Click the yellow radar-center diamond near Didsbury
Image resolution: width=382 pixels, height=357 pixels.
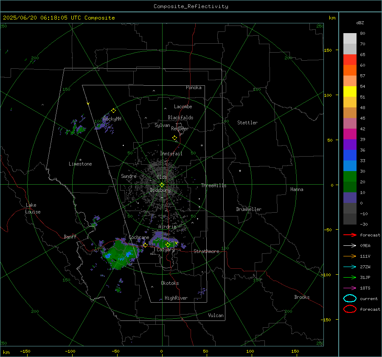pos(162,185)
